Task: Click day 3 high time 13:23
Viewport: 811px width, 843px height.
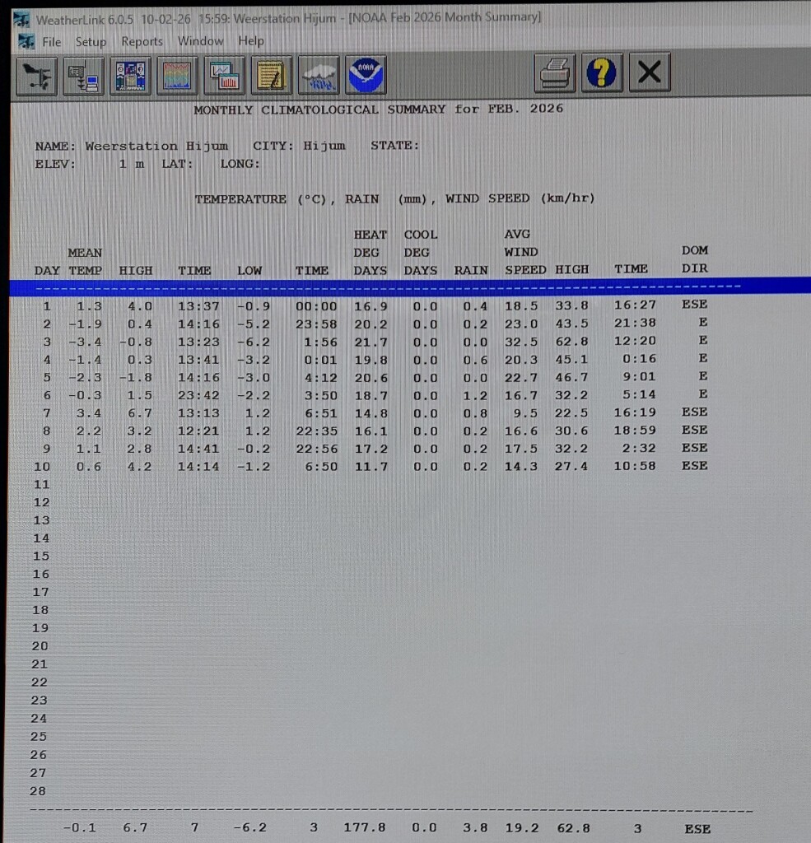Action: 198,342
